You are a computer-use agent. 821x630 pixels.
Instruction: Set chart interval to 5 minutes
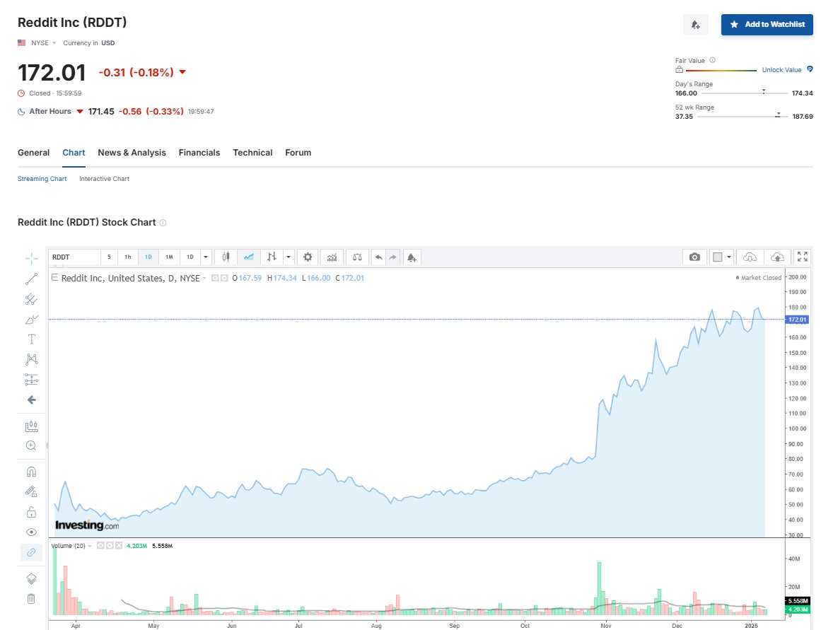pyautogui.click(x=109, y=257)
